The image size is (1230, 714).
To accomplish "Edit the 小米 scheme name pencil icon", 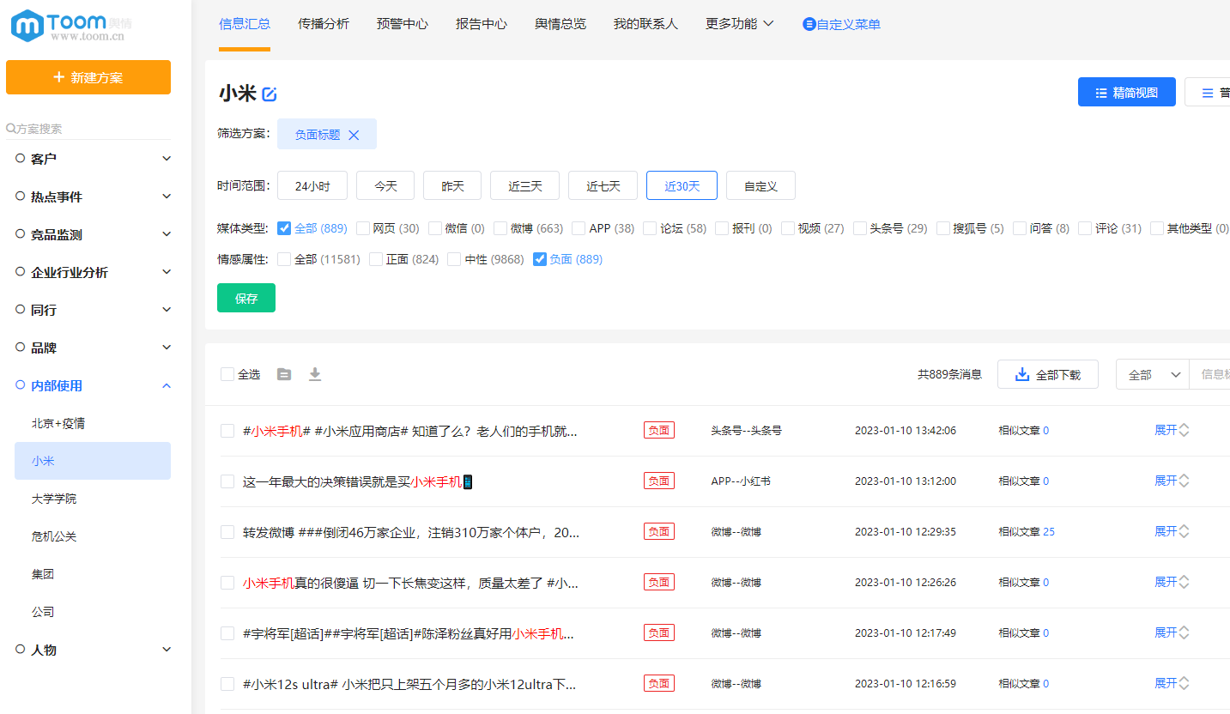I will 270,94.
